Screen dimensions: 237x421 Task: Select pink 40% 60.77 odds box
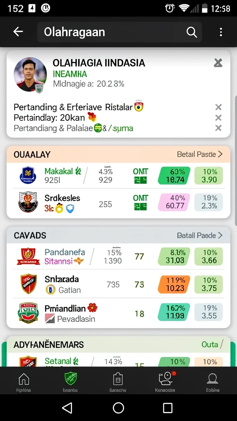click(174, 202)
